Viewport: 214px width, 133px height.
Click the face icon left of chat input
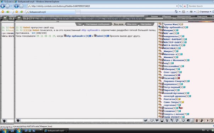point(18,120)
